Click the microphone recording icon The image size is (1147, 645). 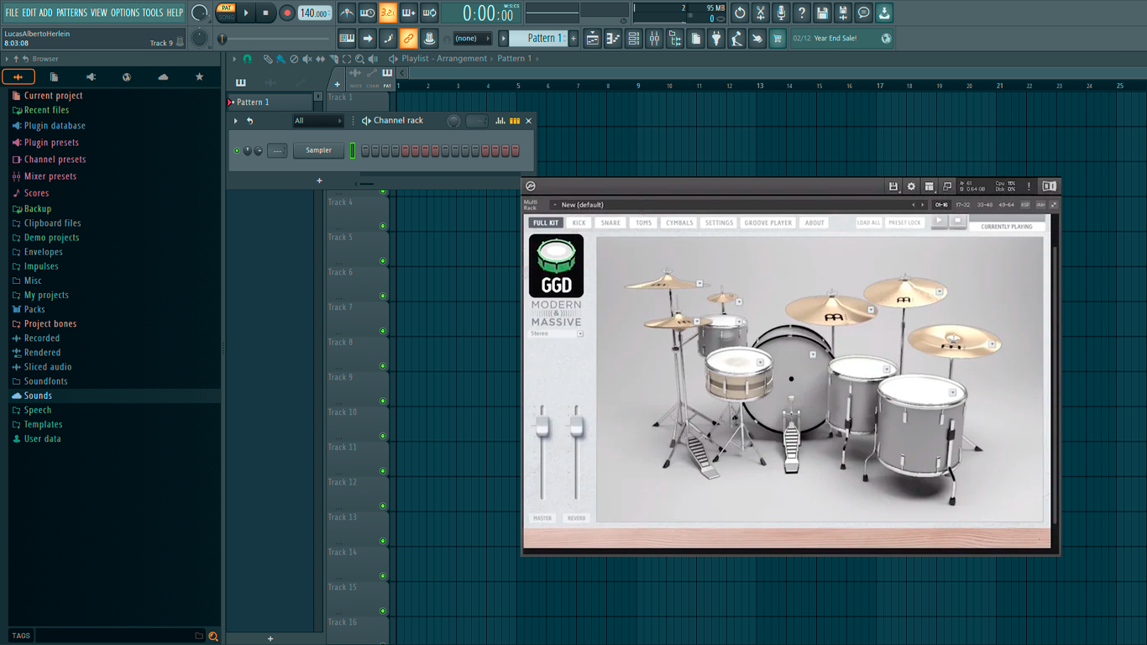point(781,13)
